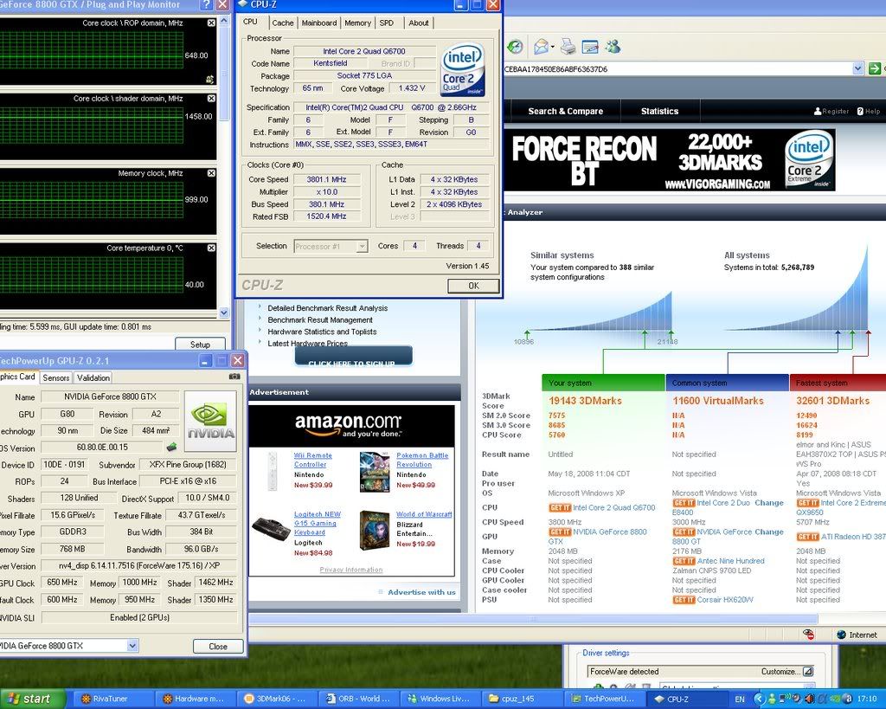Switch to the Validation tab in GPU-Z
This screenshot has width=886, height=709.
click(93, 377)
